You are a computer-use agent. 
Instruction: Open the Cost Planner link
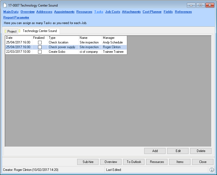point(152,12)
